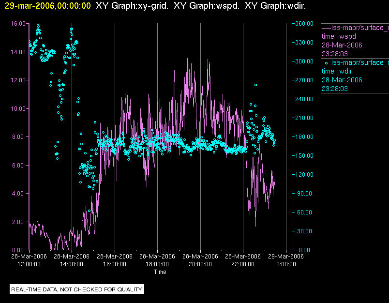Click the cyan wdir legend entry iss-mapr/surface

[x=360, y=62]
